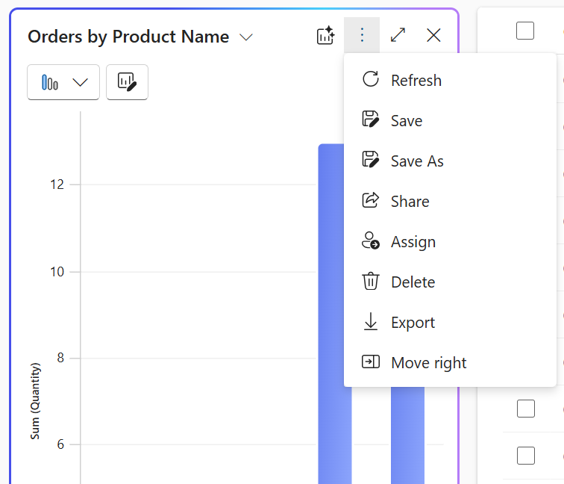Click the Share arrow icon
The width and height of the screenshot is (564, 484).
click(x=370, y=201)
